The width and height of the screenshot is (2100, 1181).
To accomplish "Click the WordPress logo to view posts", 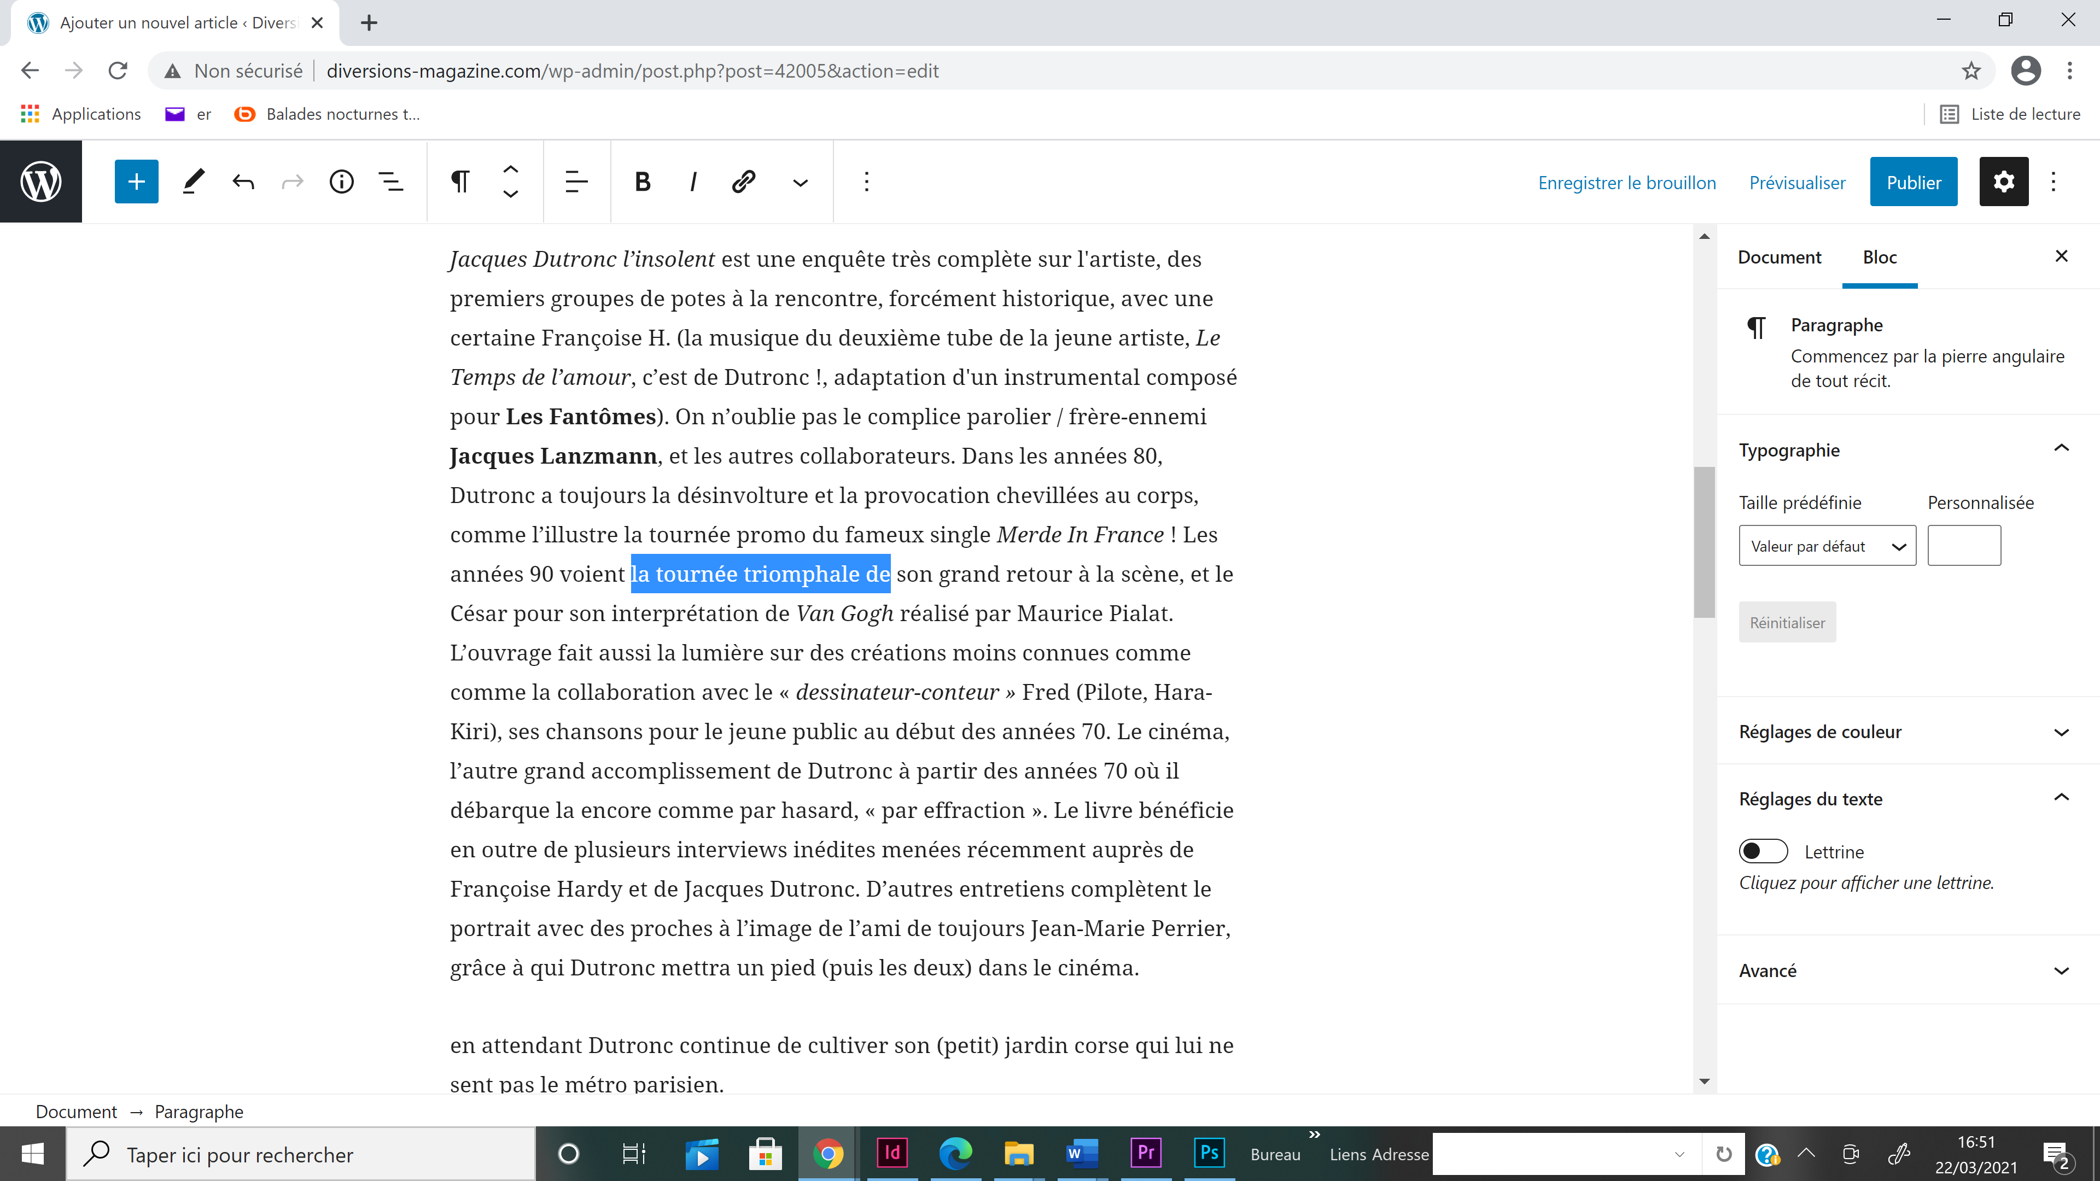I will point(41,182).
